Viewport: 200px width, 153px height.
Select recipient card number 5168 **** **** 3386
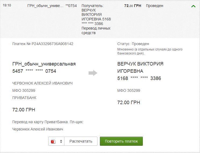pos(139,78)
